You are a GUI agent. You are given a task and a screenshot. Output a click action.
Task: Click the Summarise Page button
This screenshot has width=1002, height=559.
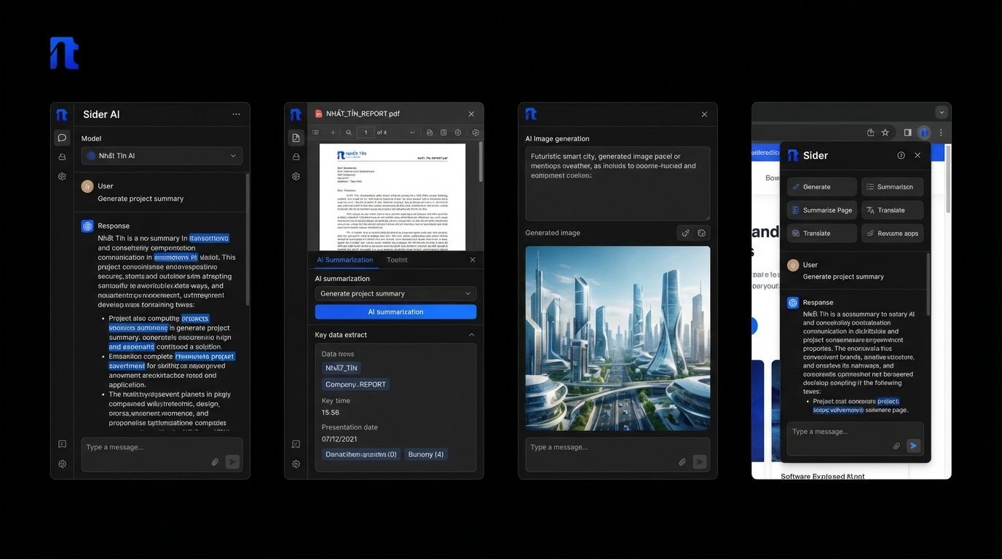[x=821, y=210]
